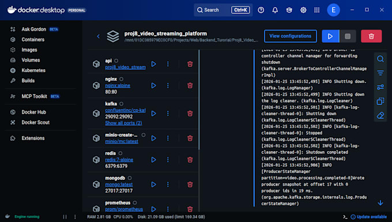Viewport: 392px width, 222px height.
Task: Stop the whole compose stack
Action: pos(348,36)
